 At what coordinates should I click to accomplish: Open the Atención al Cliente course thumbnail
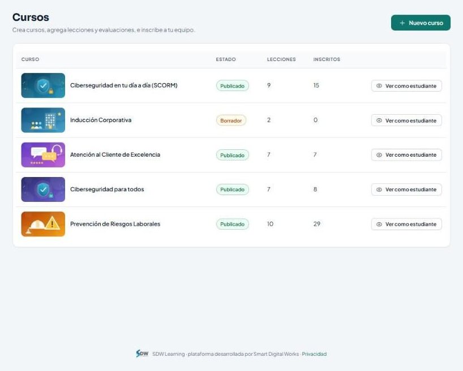coord(43,154)
